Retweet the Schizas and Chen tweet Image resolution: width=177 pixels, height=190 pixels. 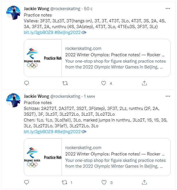(x=65, y=182)
